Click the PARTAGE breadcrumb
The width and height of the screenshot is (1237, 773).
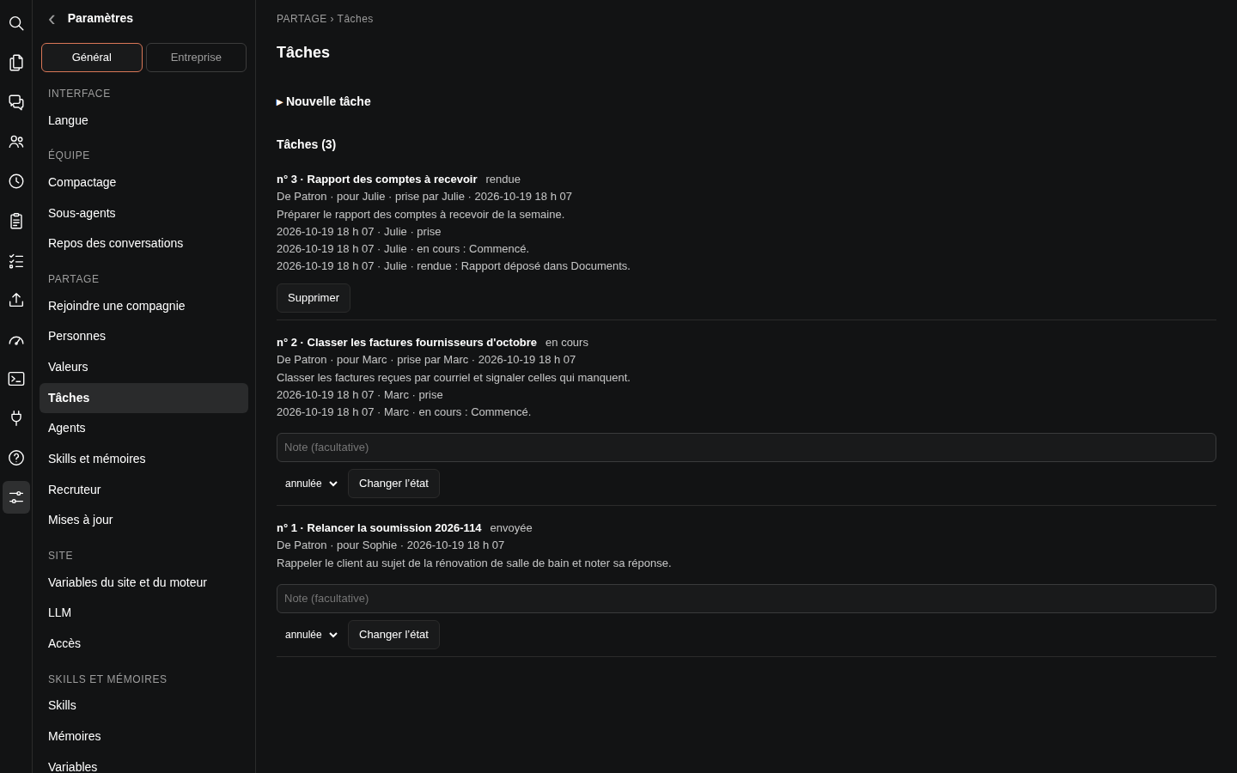click(302, 19)
